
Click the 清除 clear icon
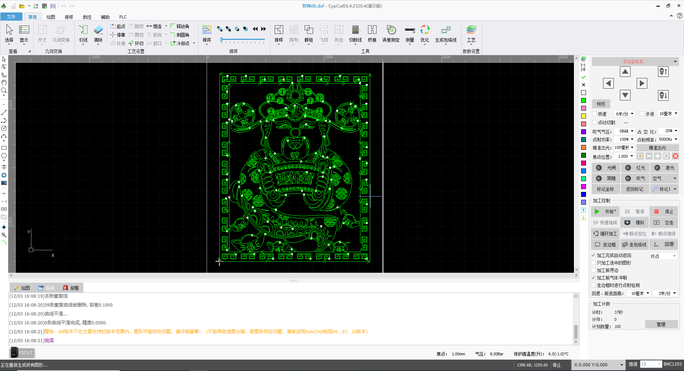(98, 33)
